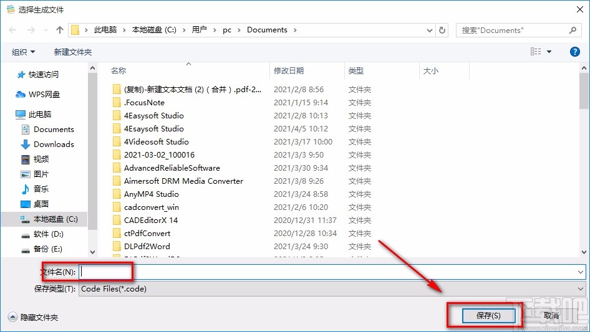Image resolution: width=590 pixels, height=332 pixels.
Task: Create a new folder with 新建文件夹
Action: tap(72, 52)
